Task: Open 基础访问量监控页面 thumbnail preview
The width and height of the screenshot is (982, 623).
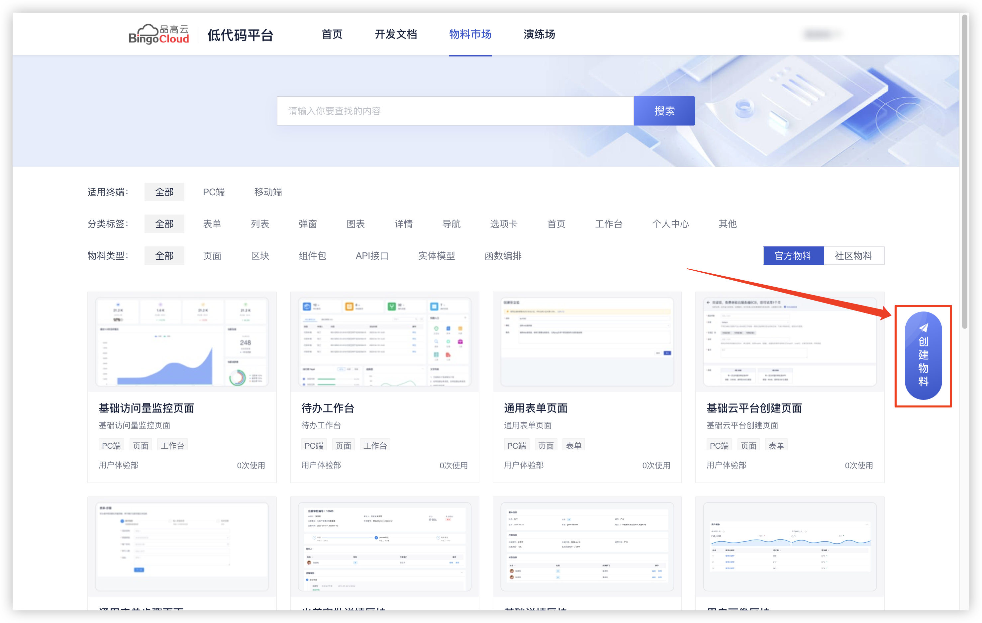Action: click(182, 342)
